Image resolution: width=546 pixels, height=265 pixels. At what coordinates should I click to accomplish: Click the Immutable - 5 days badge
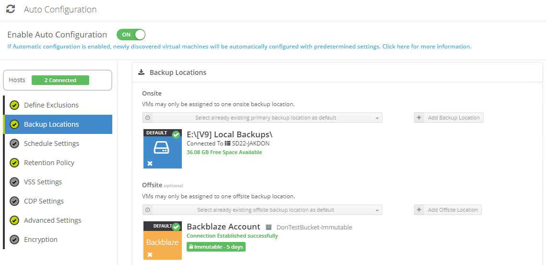pyautogui.click(x=216, y=247)
